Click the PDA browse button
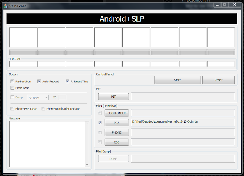The height and width of the screenshot is (176, 244). [117, 123]
